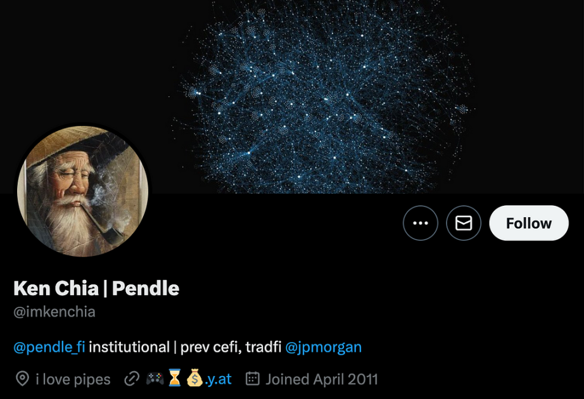
Task: Send a direct message via envelope icon
Action: [x=463, y=223]
